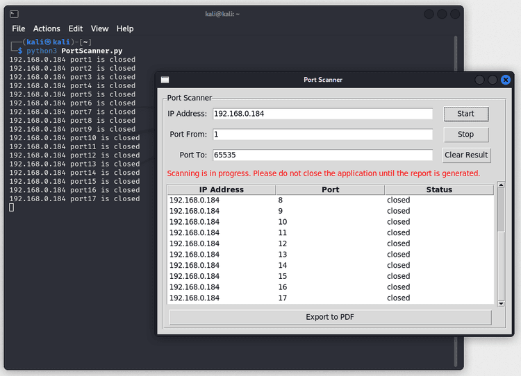
Task: Open the Actions menu in terminal
Action: click(x=47, y=28)
